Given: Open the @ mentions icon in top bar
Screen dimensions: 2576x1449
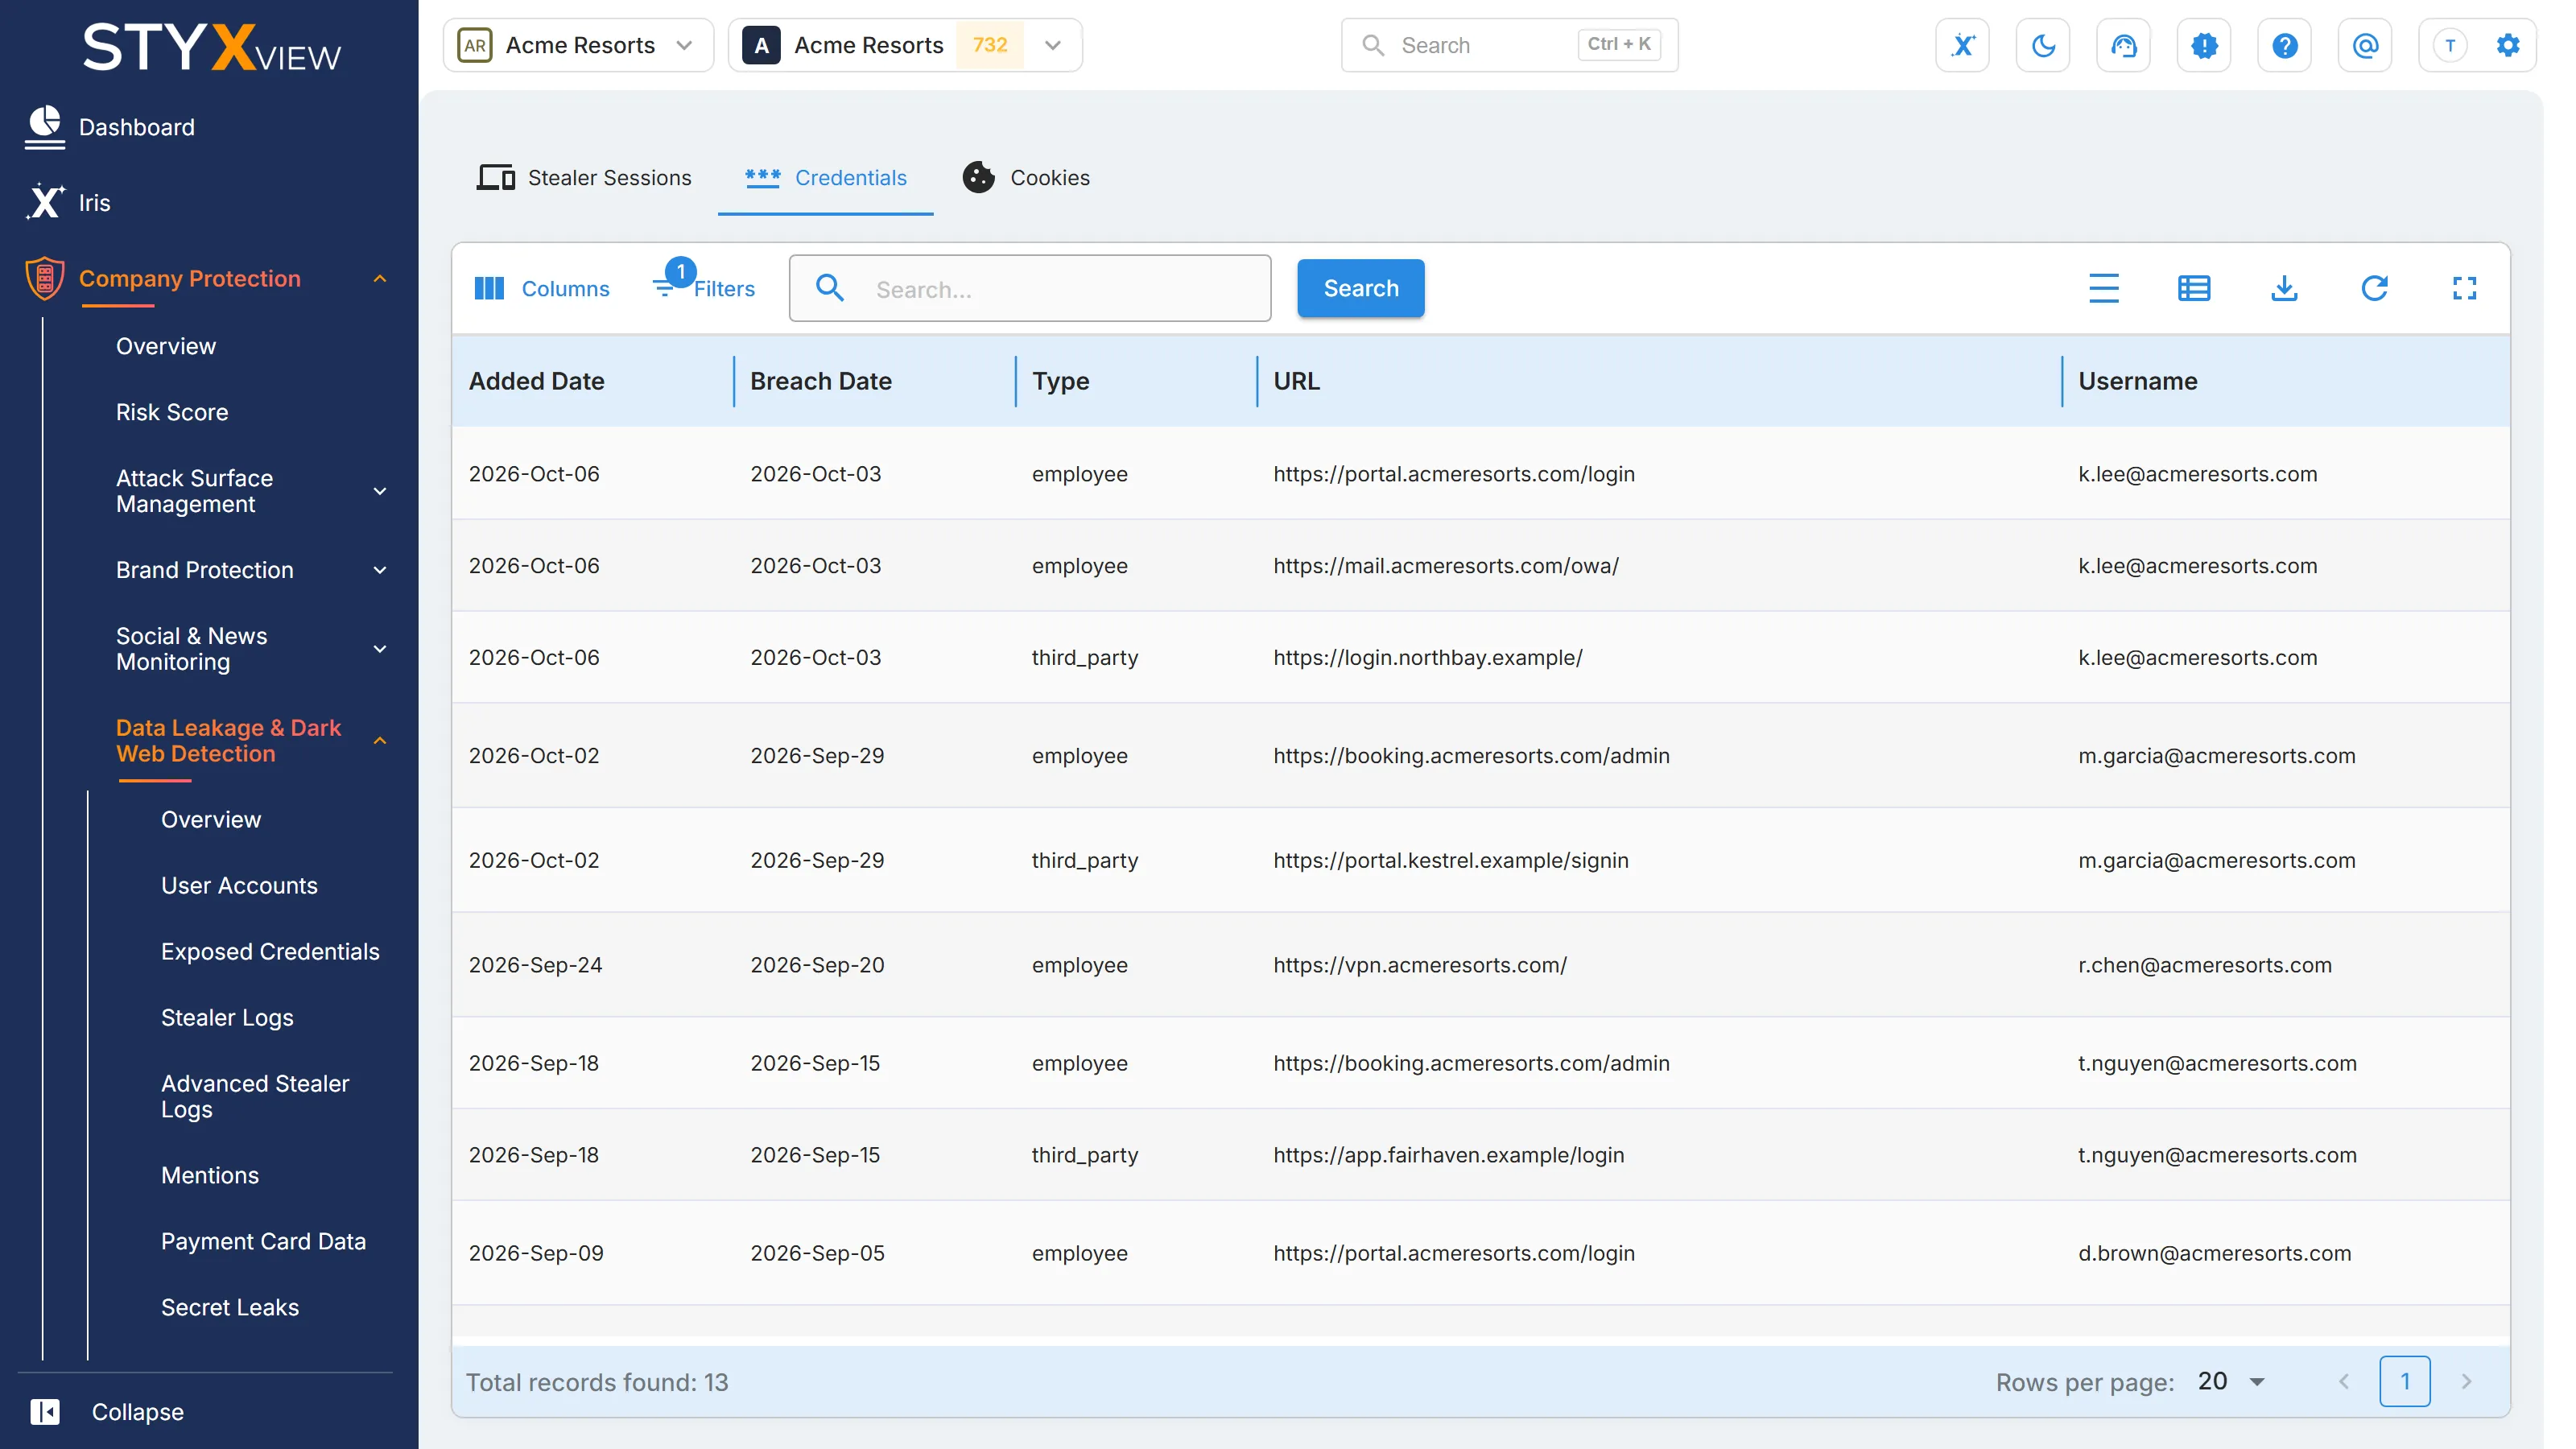Looking at the screenshot, I should tap(2365, 45).
